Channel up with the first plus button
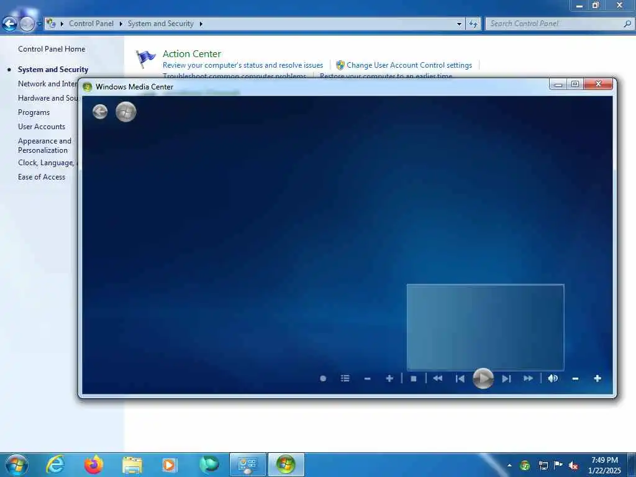The width and height of the screenshot is (636, 477). (x=389, y=378)
